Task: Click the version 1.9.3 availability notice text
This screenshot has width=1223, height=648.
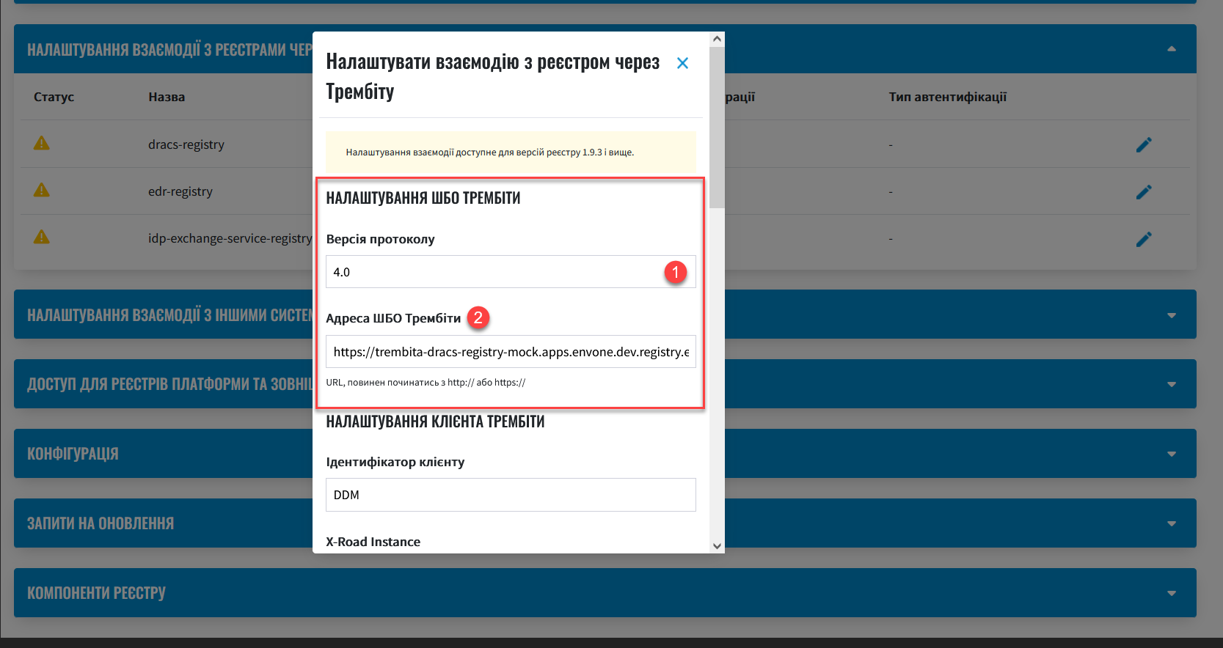Action: [489, 152]
